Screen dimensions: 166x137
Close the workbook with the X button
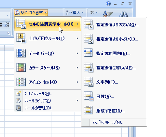pyautogui.click(x=130, y=4)
